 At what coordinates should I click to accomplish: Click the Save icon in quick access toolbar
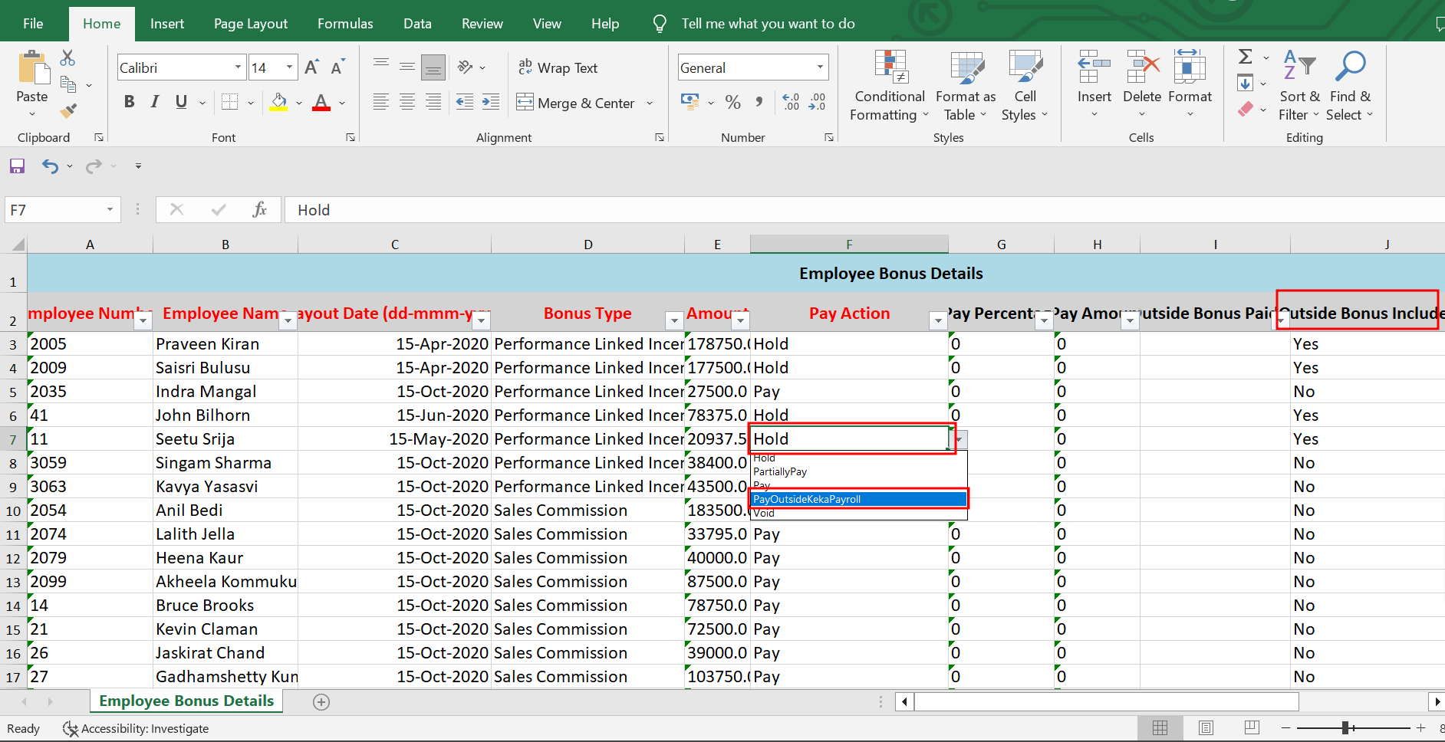coord(17,166)
